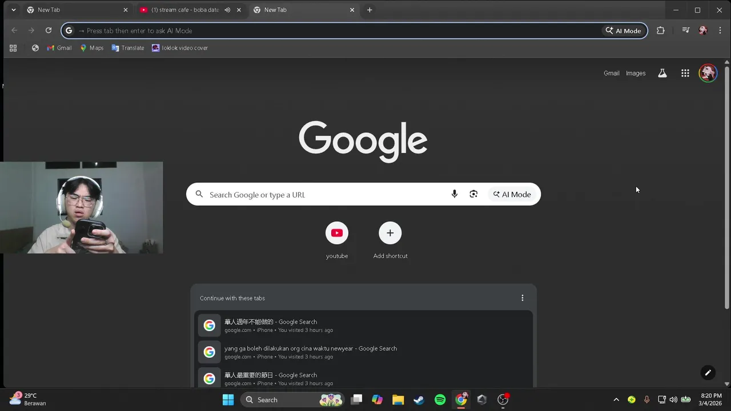The width and height of the screenshot is (731, 411).
Task: Click AI Mode button in address bar
Action: coord(624,31)
